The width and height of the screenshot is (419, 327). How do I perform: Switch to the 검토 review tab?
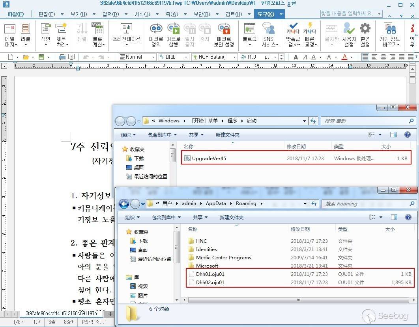tap(234, 14)
